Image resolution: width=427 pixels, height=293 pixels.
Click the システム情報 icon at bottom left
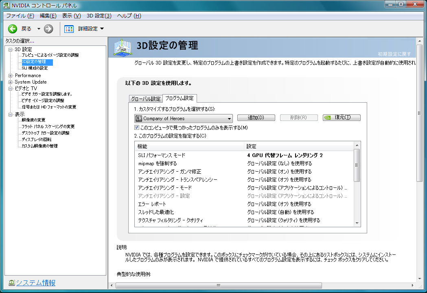(11, 283)
